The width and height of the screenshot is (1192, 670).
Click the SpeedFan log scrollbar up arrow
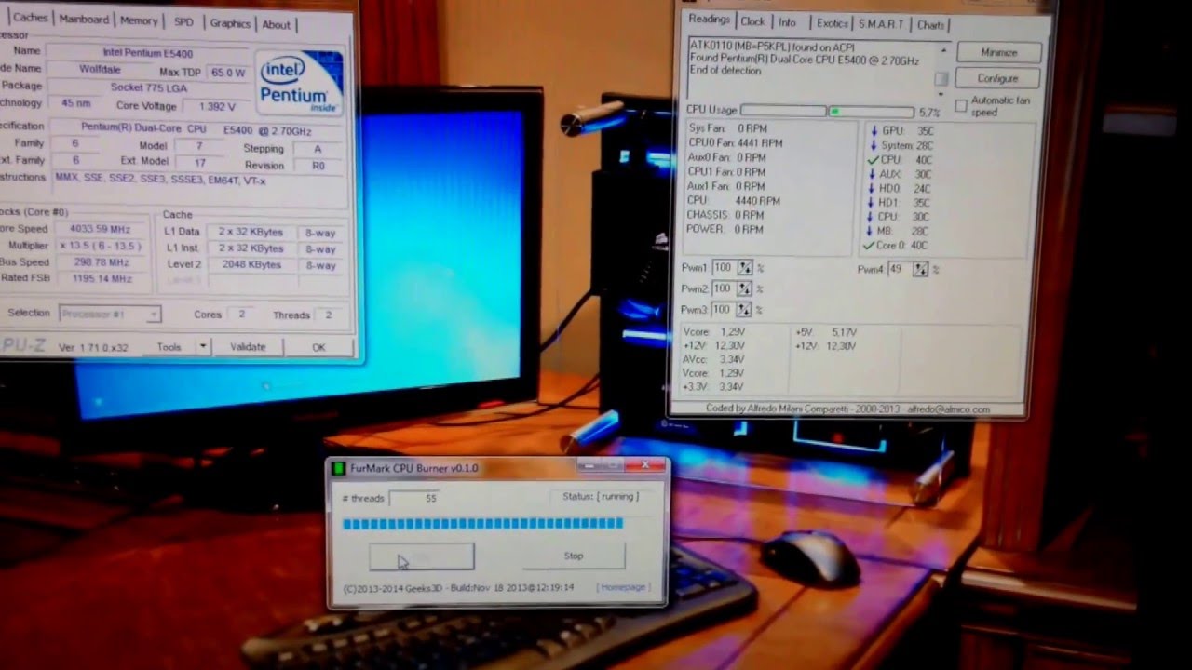click(x=942, y=49)
